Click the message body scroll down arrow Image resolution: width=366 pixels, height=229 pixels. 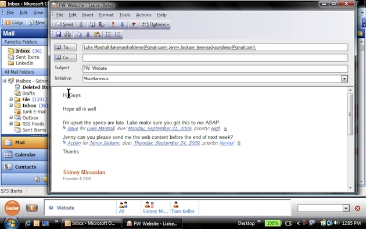coord(350,188)
